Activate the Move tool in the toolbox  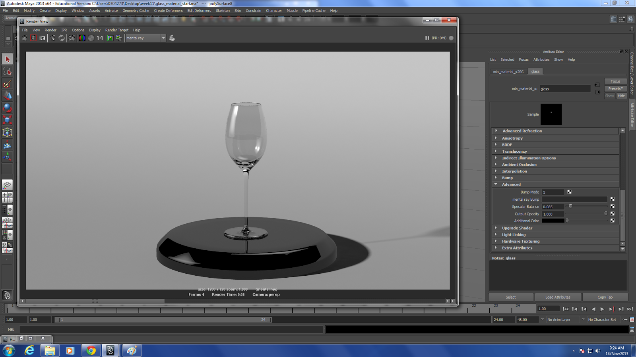7,96
